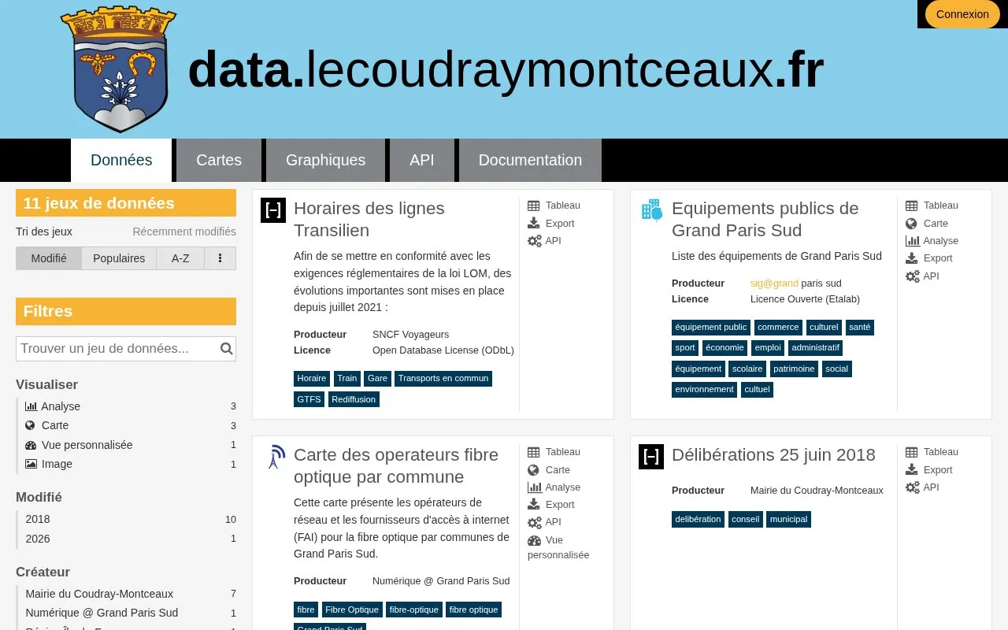Click the Récemment modifiés sort label

pyautogui.click(x=184, y=232)
